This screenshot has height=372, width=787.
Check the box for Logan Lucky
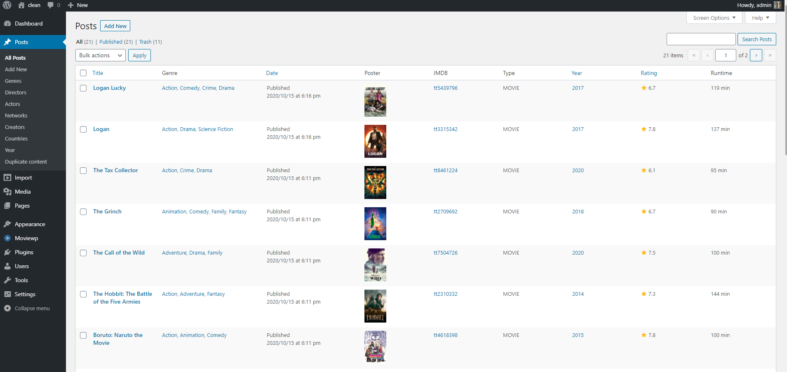coord(83,88)
